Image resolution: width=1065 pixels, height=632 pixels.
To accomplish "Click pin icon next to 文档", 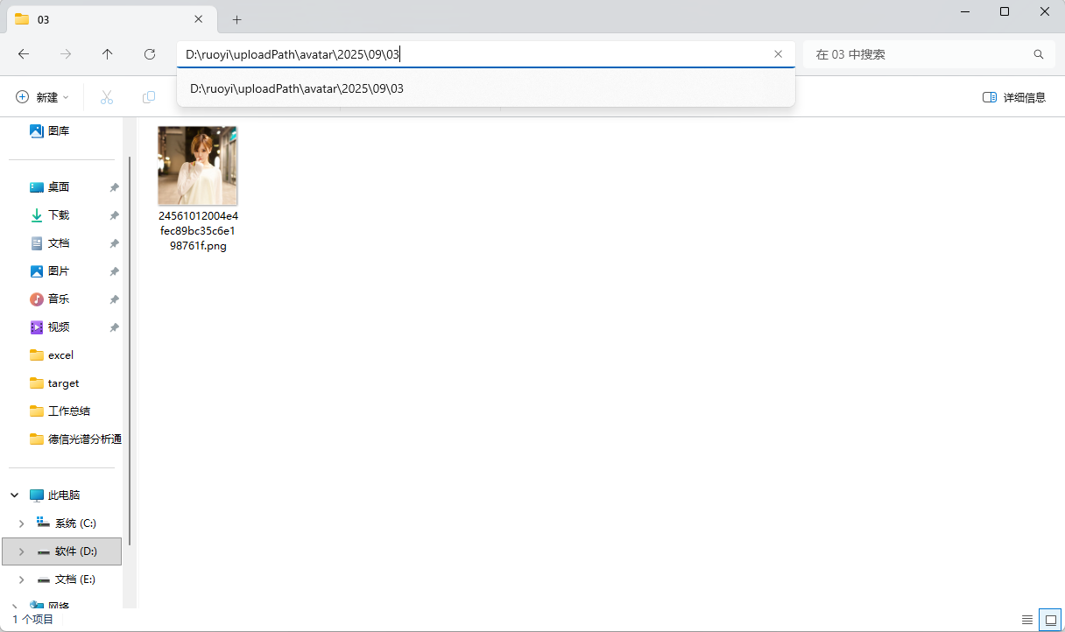I will point(114,243).
